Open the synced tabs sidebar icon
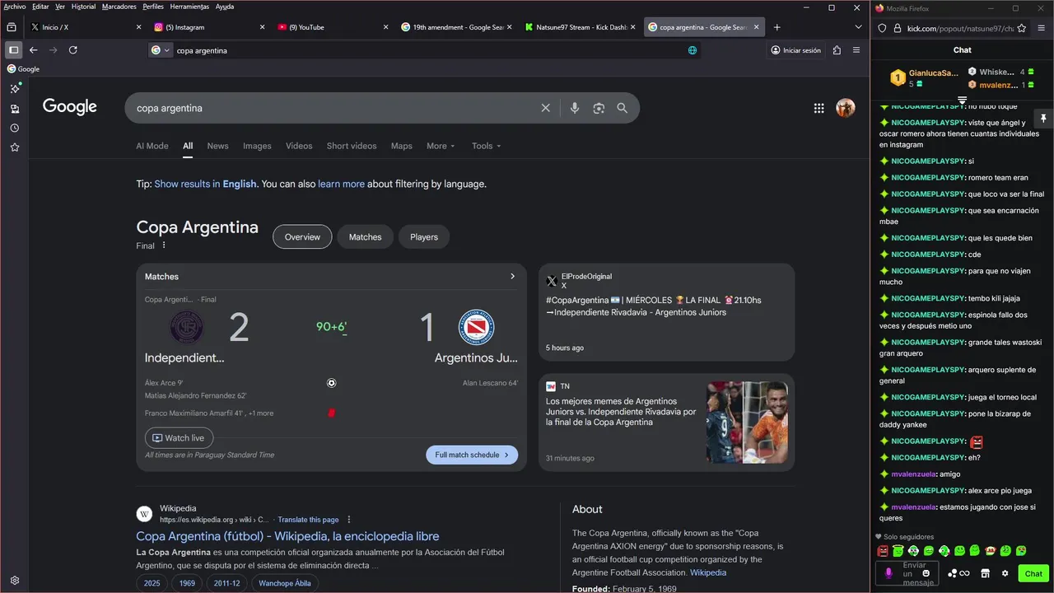1054x593 pixels. [x=15, y=109]
